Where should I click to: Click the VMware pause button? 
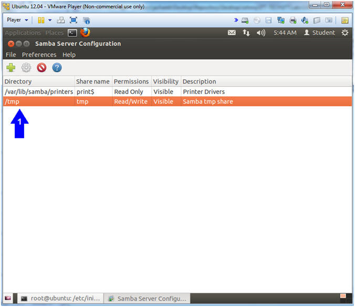coord(41,20)
